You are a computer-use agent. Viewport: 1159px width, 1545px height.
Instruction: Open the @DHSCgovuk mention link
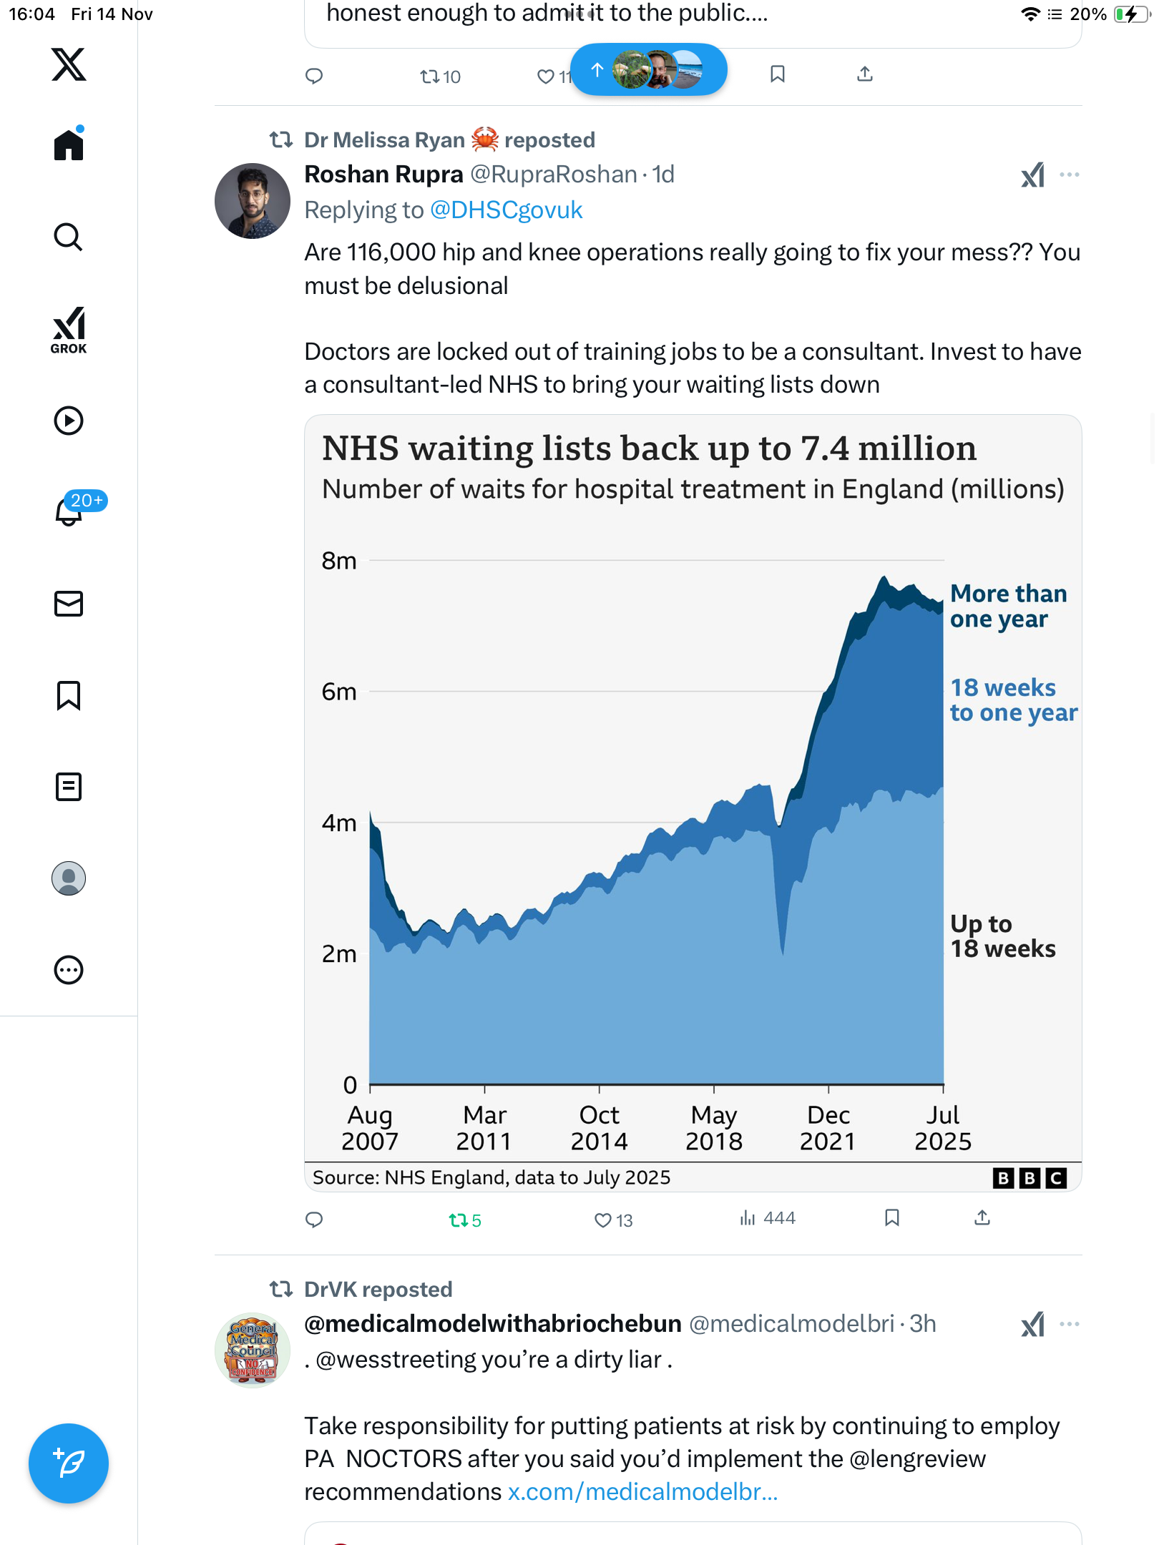coord(506,210)
